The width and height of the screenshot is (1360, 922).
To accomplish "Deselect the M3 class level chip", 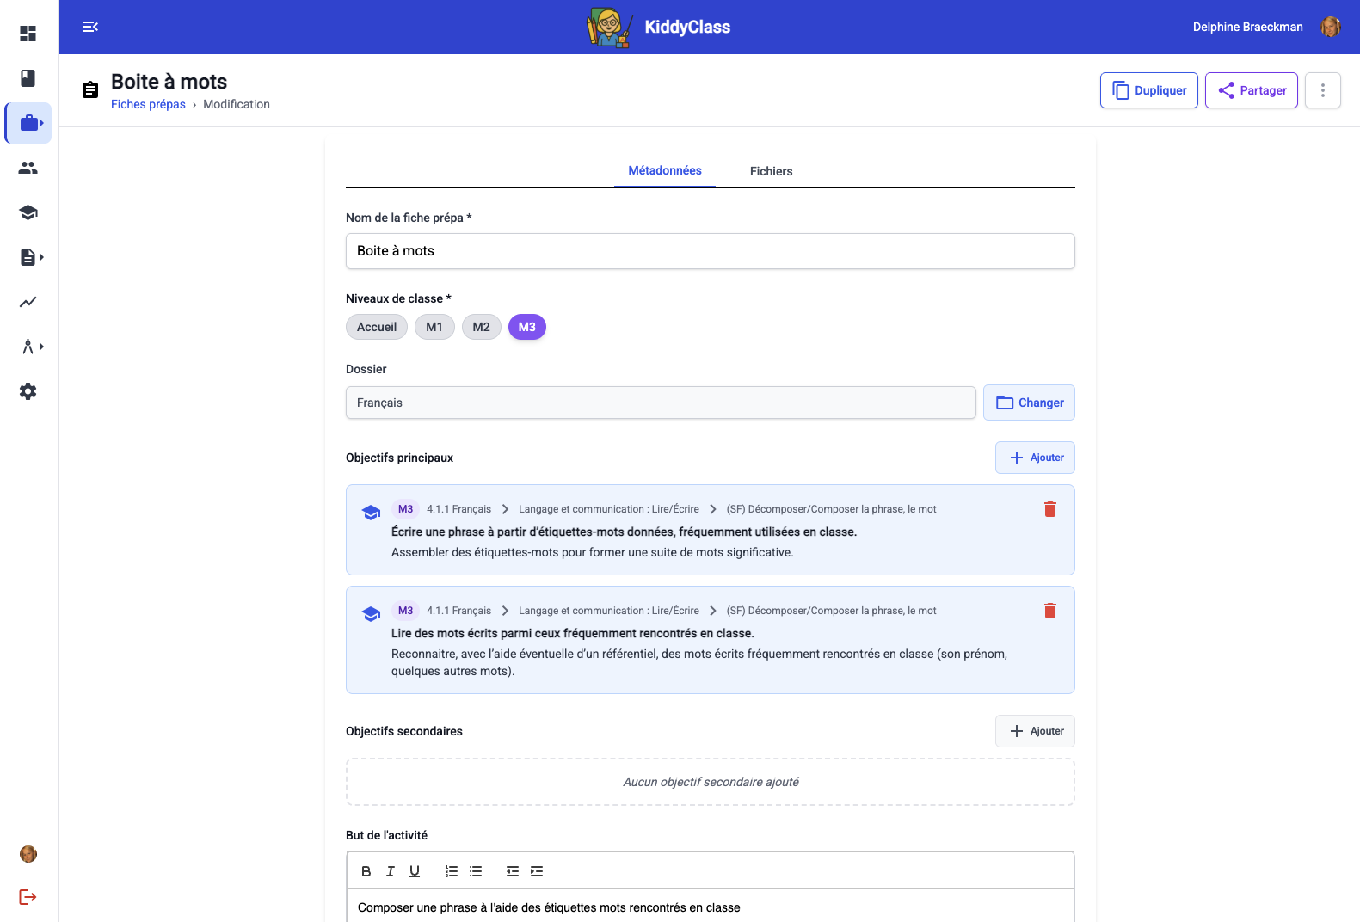I will (526, 327).
